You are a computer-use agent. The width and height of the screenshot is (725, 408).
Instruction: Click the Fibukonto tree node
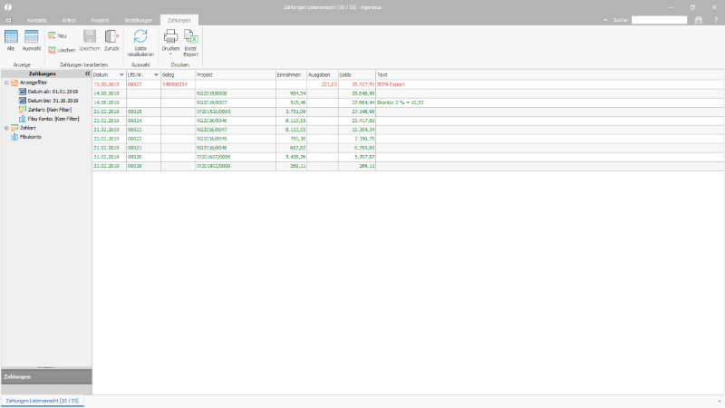pyautogui.click(x=26, y=137)
